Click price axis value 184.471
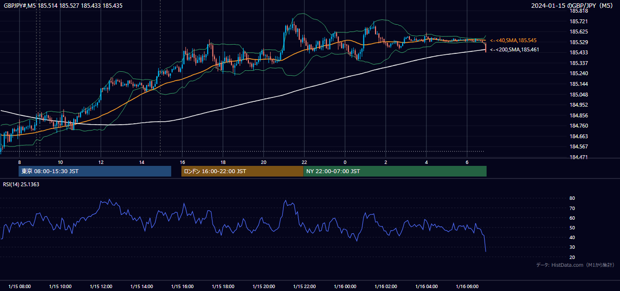620x291 pixels. 578,157
